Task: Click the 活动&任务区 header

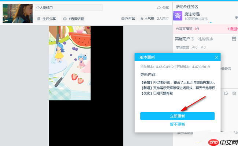Action: tap(187, 7)
